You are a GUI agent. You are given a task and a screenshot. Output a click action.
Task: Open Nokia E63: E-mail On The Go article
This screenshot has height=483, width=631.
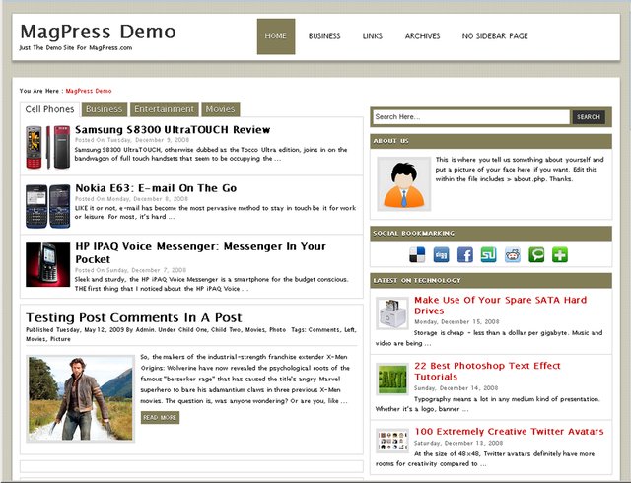click(156, 188)
